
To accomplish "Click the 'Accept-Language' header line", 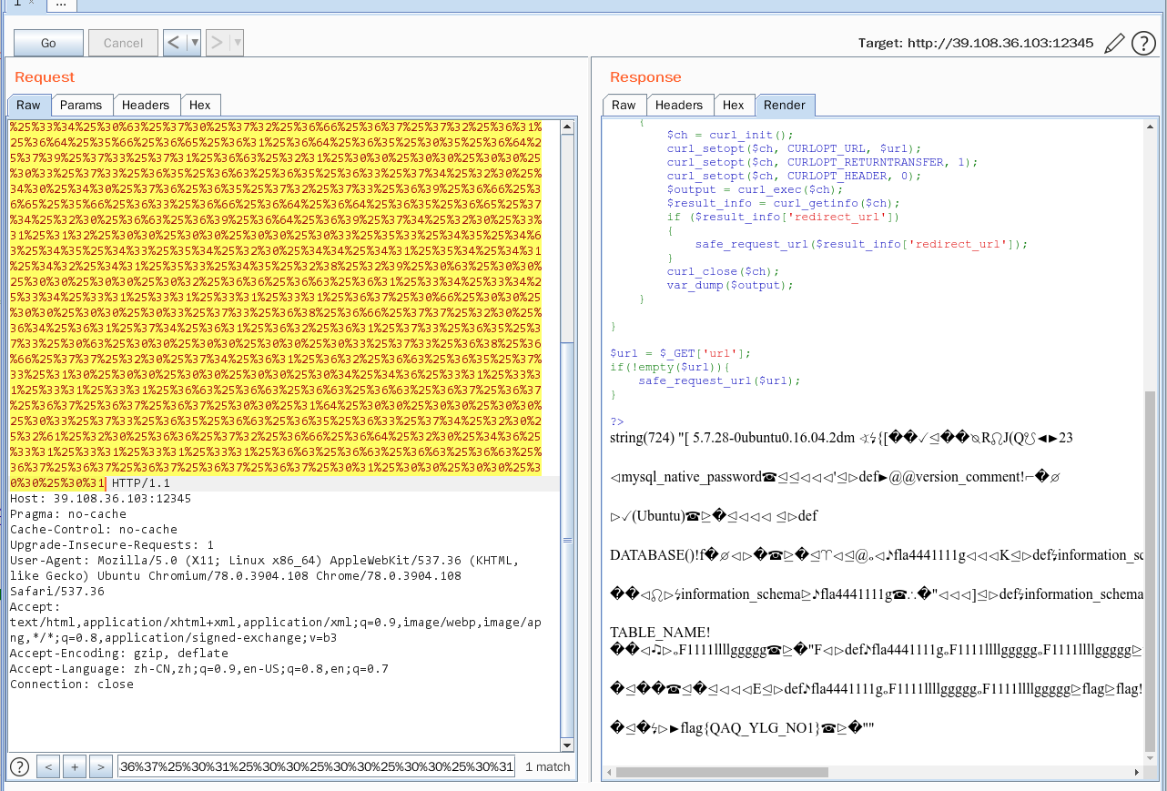I will pyautogui.click(x=199, y=669).
